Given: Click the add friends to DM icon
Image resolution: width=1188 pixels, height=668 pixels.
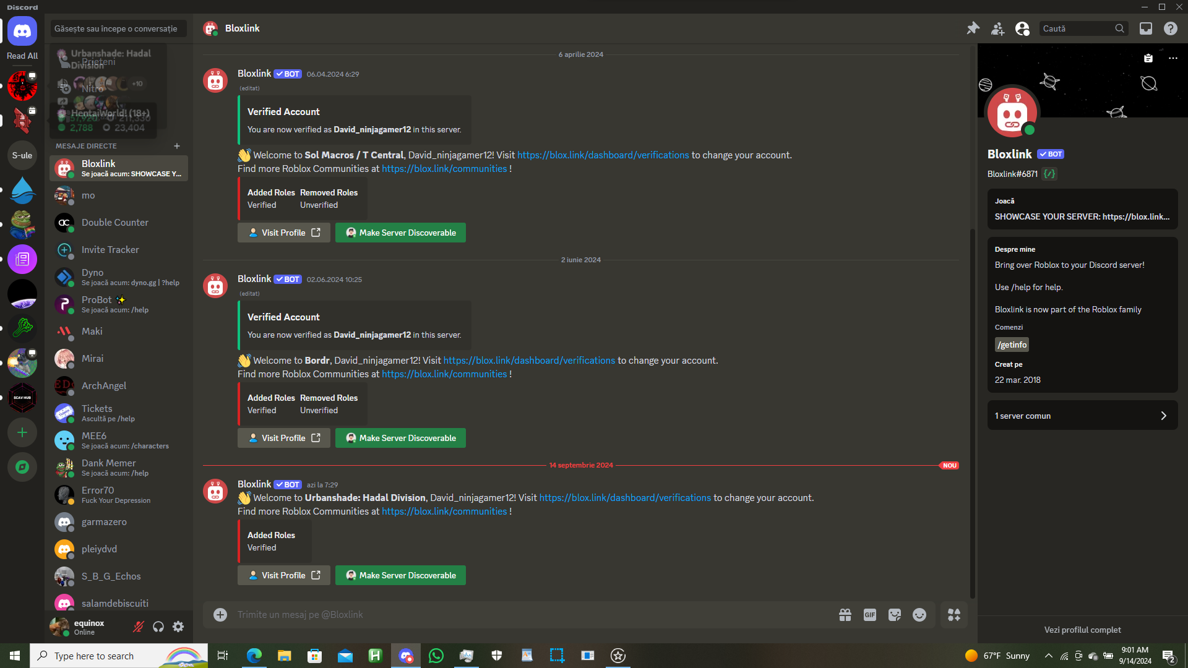Looking at the screenshot, I should click(997, 28).
